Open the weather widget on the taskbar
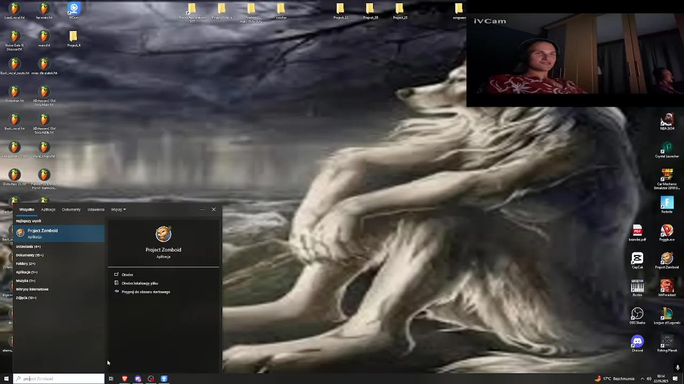684x384 pixels. tap(615, 379)
